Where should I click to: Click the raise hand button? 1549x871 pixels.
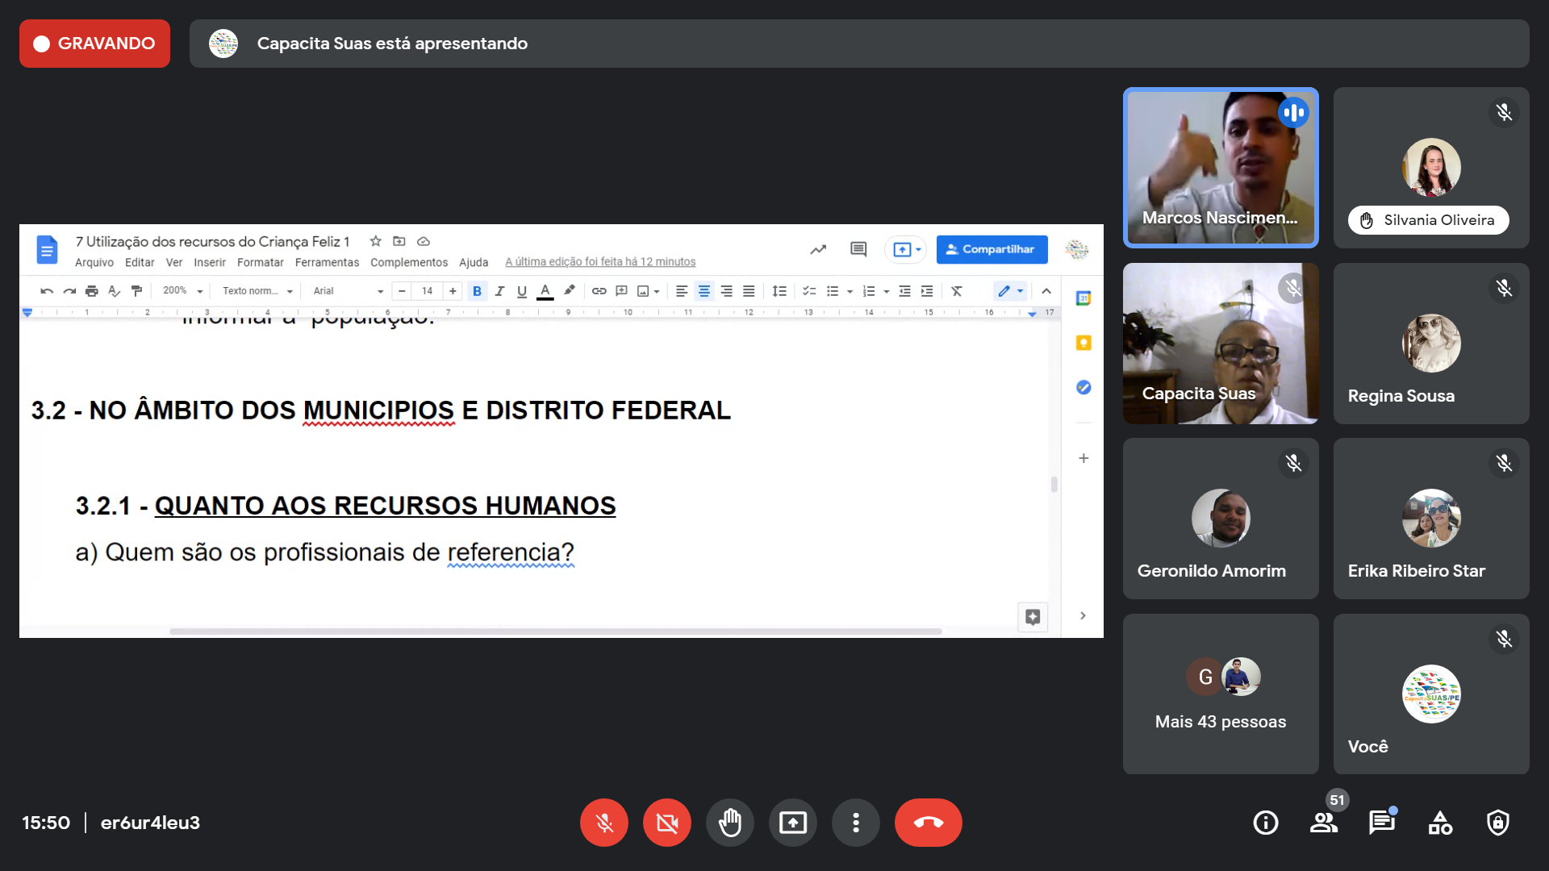(x=730, y=823)
